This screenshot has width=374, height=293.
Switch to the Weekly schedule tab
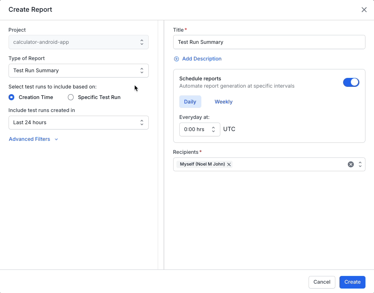223,102
